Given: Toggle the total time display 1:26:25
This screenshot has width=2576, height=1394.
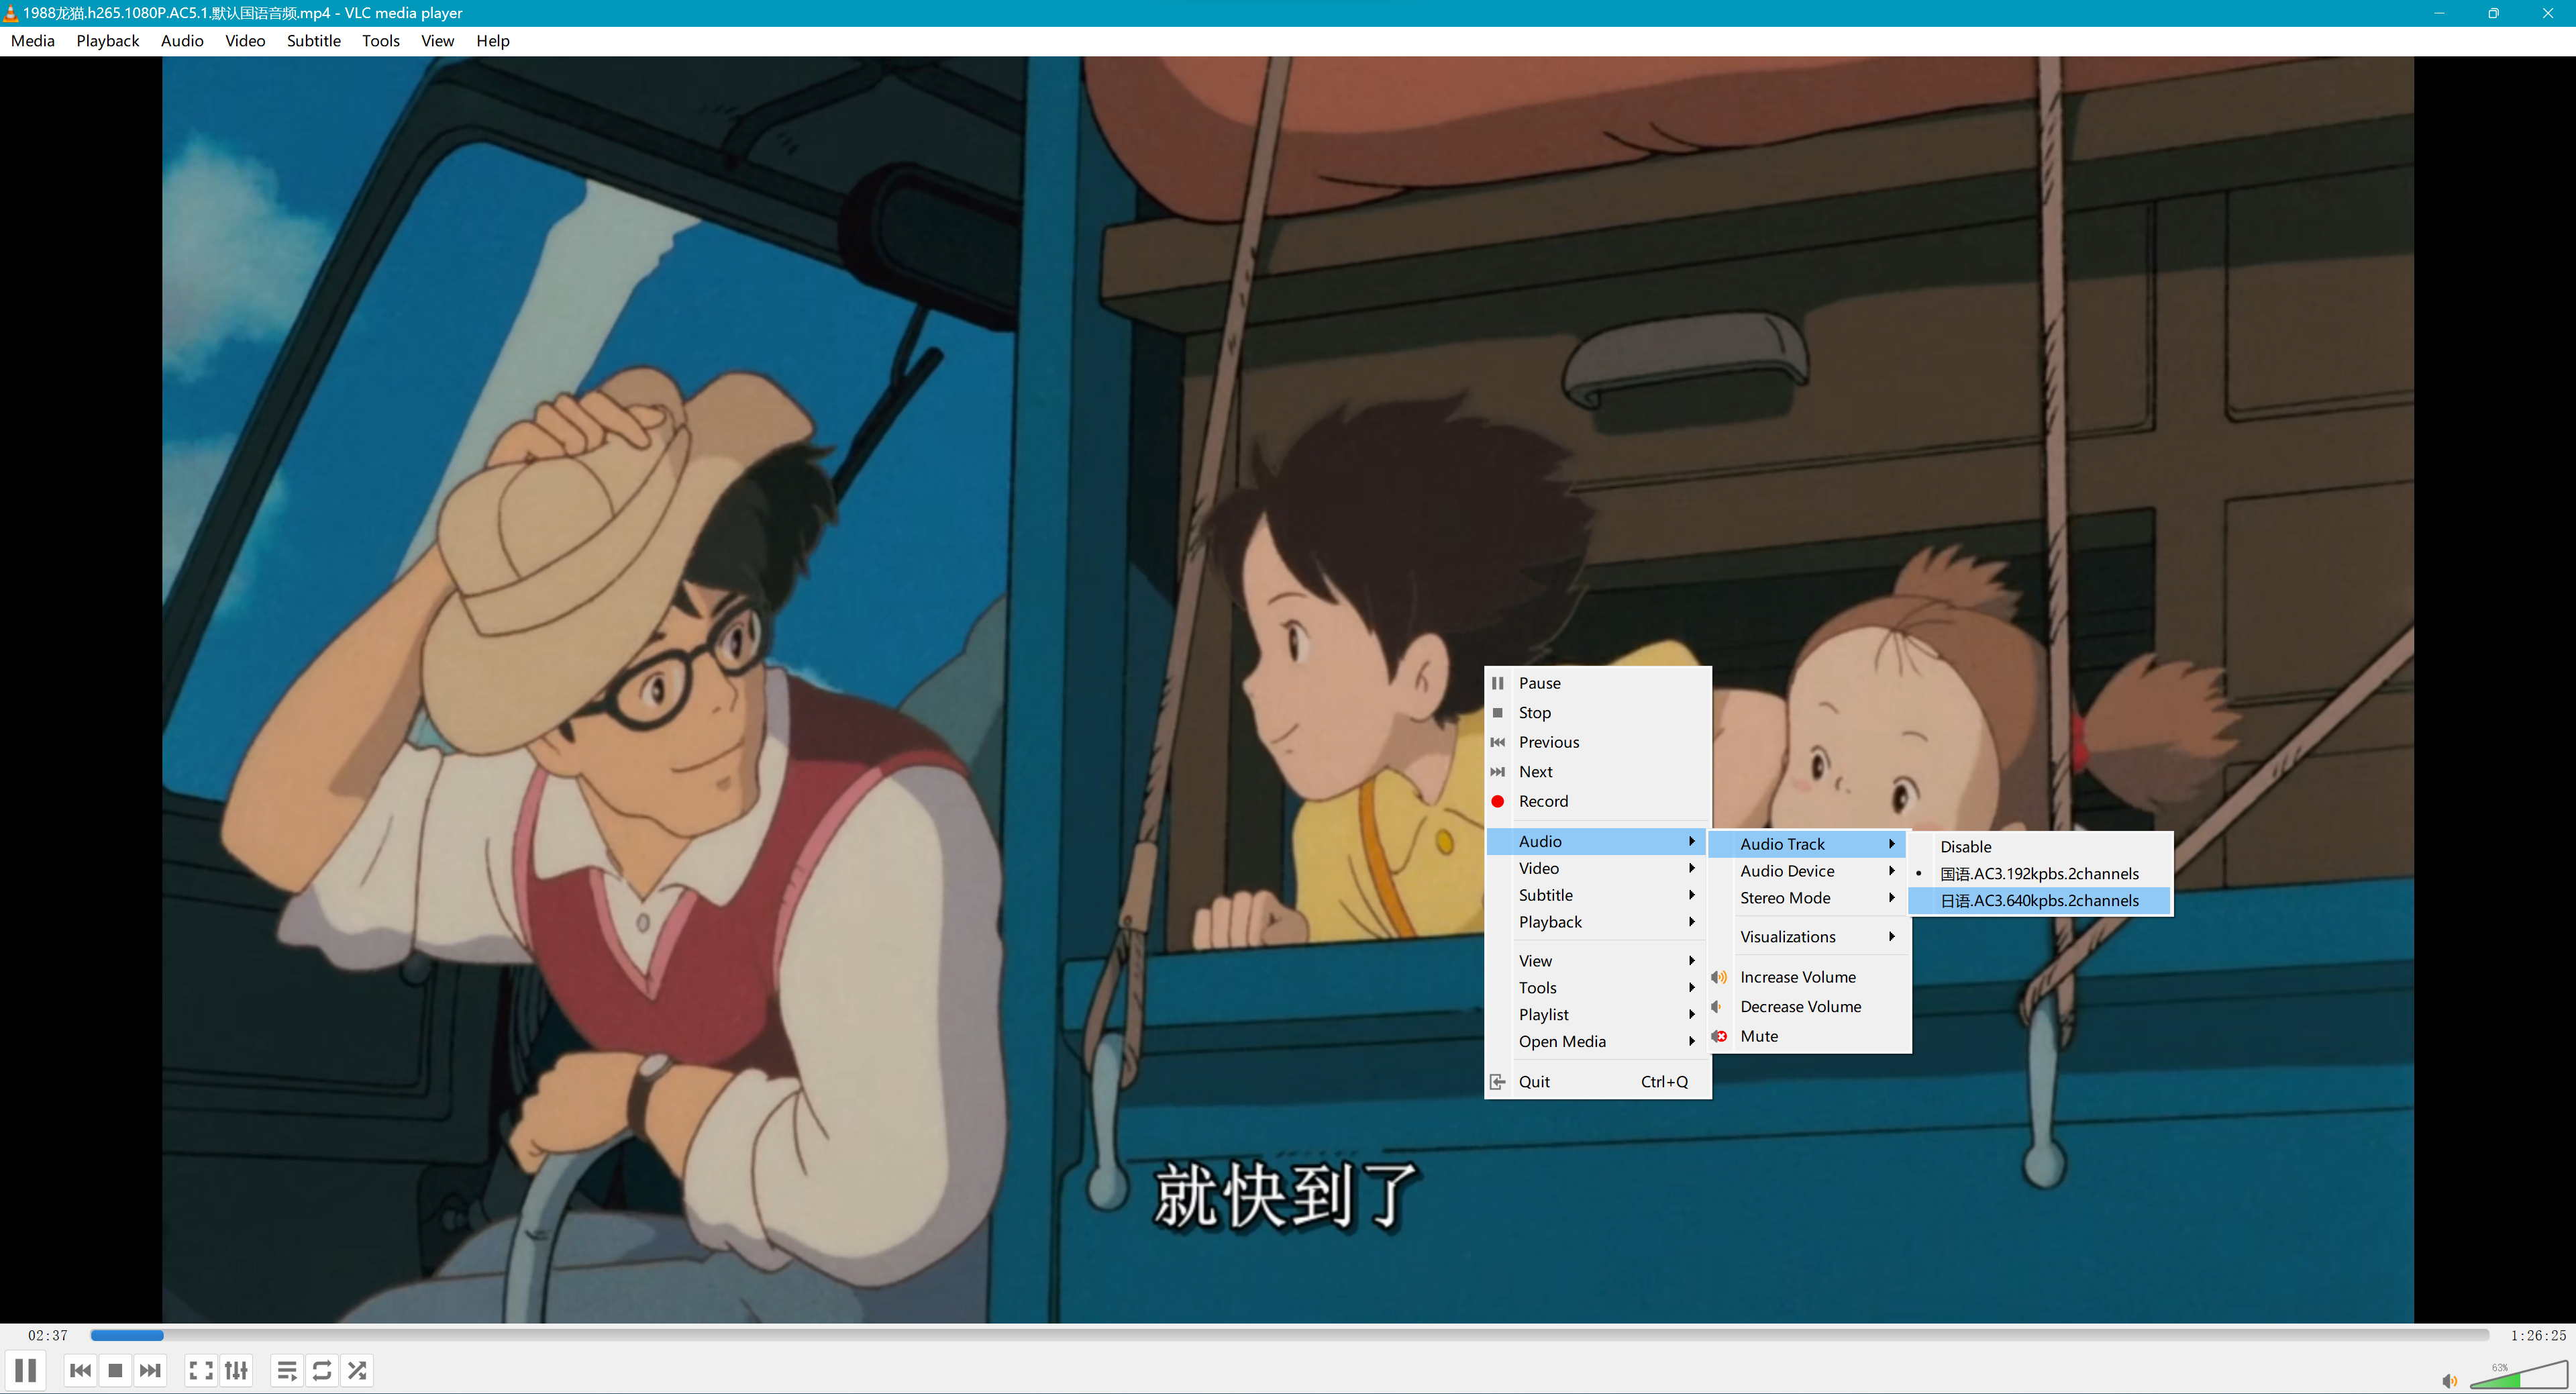Looking at the screenshot, I should tap(2538, 1335).
